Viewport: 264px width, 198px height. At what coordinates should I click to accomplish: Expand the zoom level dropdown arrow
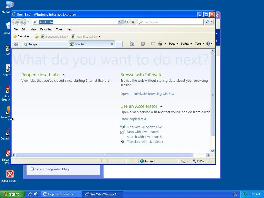pos(208,161)
